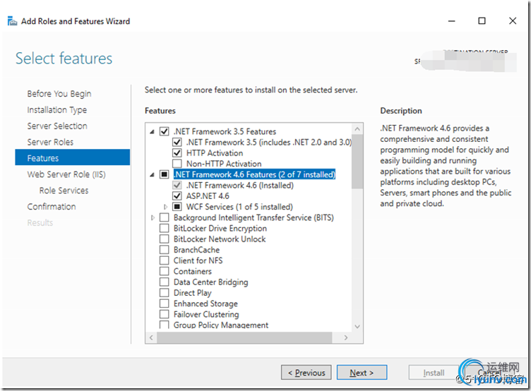
Task: Check Failover Clustering feature
Action: pos(165,315)
